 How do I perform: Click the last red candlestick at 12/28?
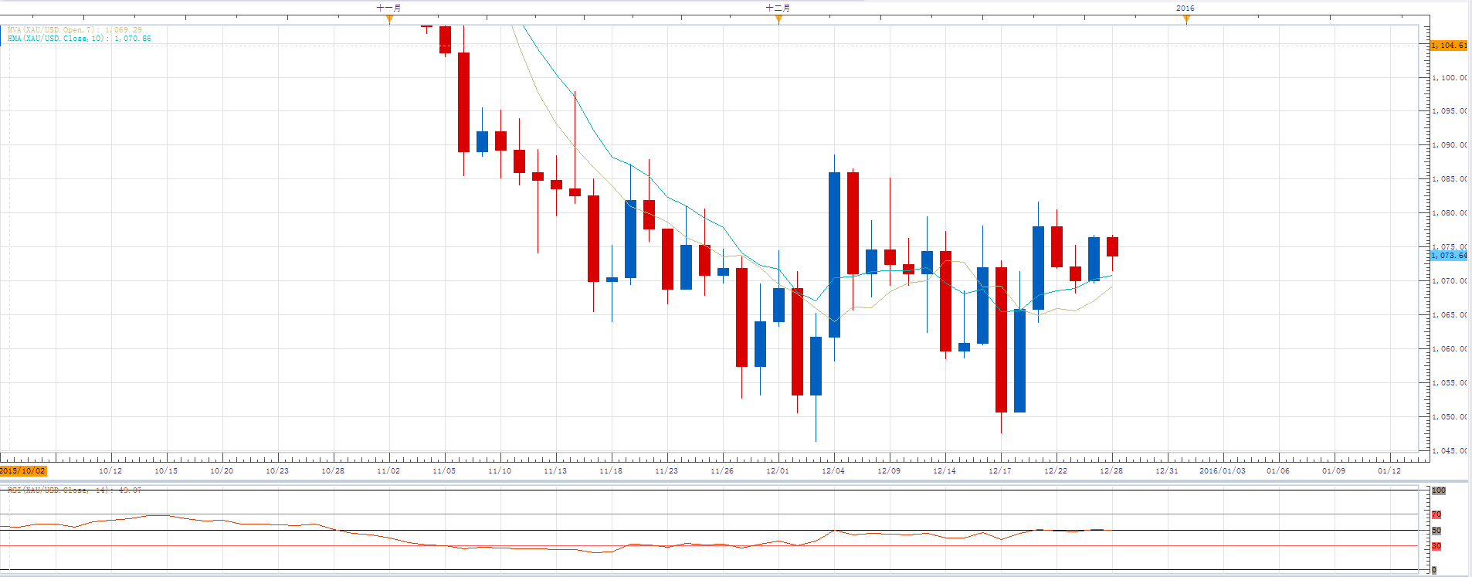(x=1112, y=246)
